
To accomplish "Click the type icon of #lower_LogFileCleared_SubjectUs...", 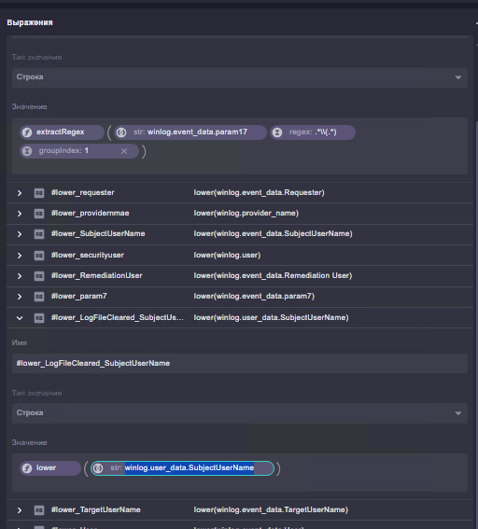I will coord(39,318).
